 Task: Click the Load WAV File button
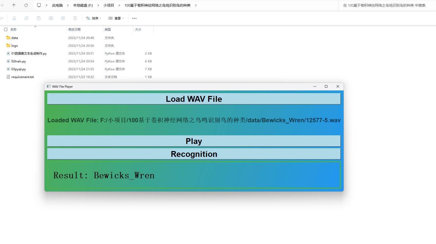[194, 99]
